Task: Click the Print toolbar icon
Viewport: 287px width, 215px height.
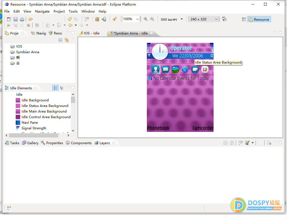Action: [x=22, y=19]
